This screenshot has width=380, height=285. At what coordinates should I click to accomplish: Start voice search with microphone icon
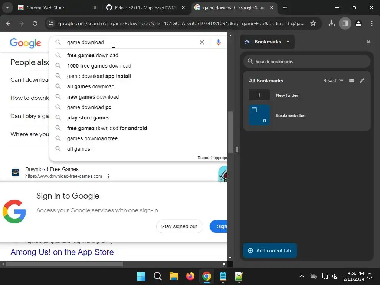click(x=218, y=42)
